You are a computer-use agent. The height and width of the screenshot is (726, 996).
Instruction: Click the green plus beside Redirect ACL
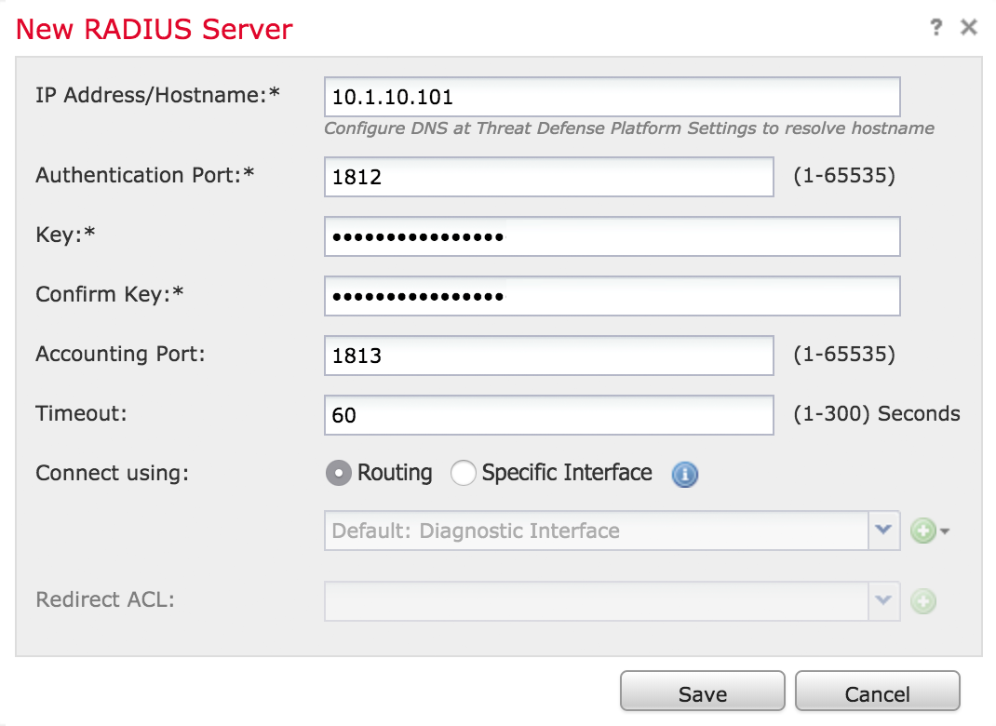pyautogui.click(x=922, y=600)
